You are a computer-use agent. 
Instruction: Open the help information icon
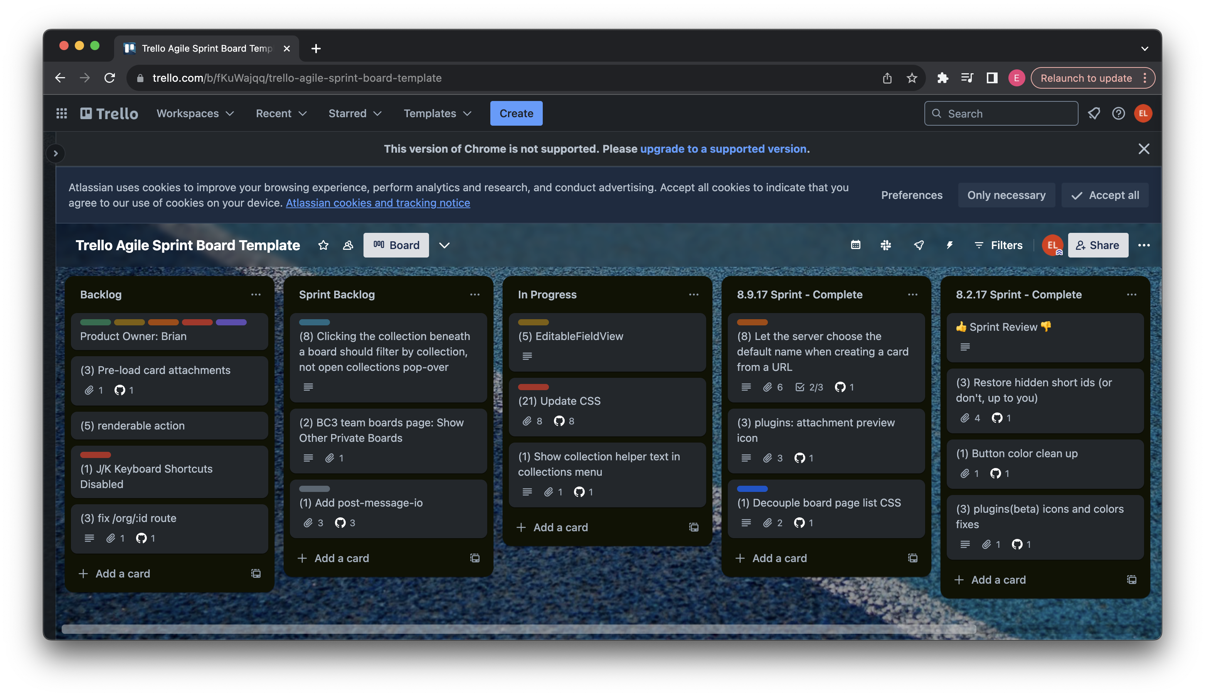[x=1118, y=113]
